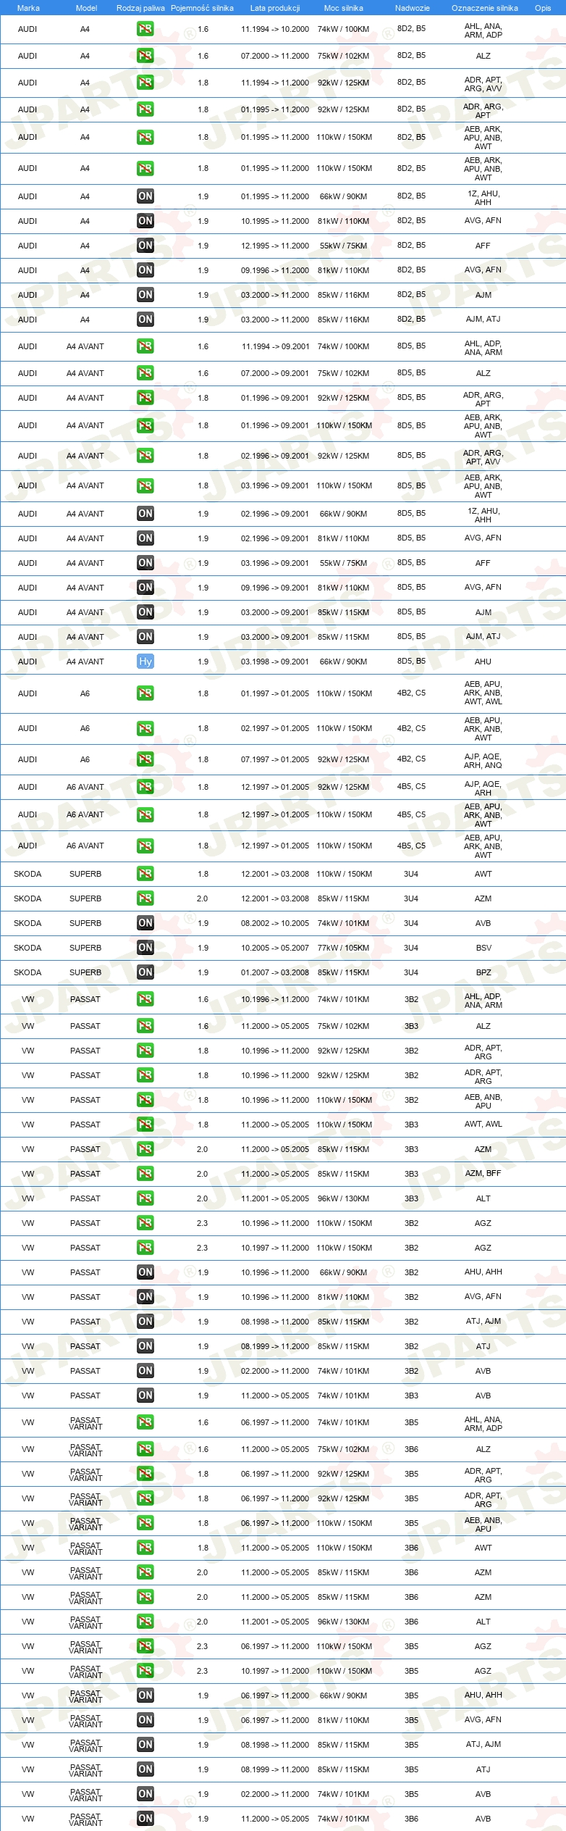
Task: Click petrol icon in VW Passat AZM, BFF row
Action: (145, 1174)
